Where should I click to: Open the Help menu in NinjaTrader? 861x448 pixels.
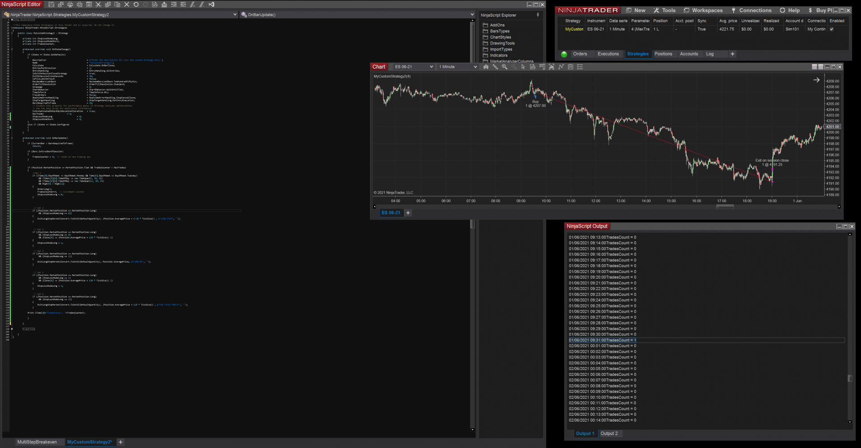(x=790, y=10)
